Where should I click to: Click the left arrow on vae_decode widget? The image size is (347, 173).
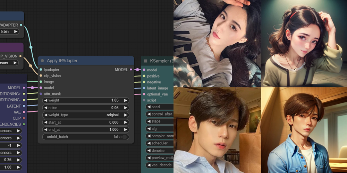coord(149,165)
